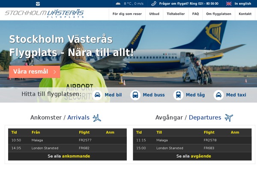Open Se alla avgående link
The width and height of the screenshot is (257, 171).
(194, 156)
